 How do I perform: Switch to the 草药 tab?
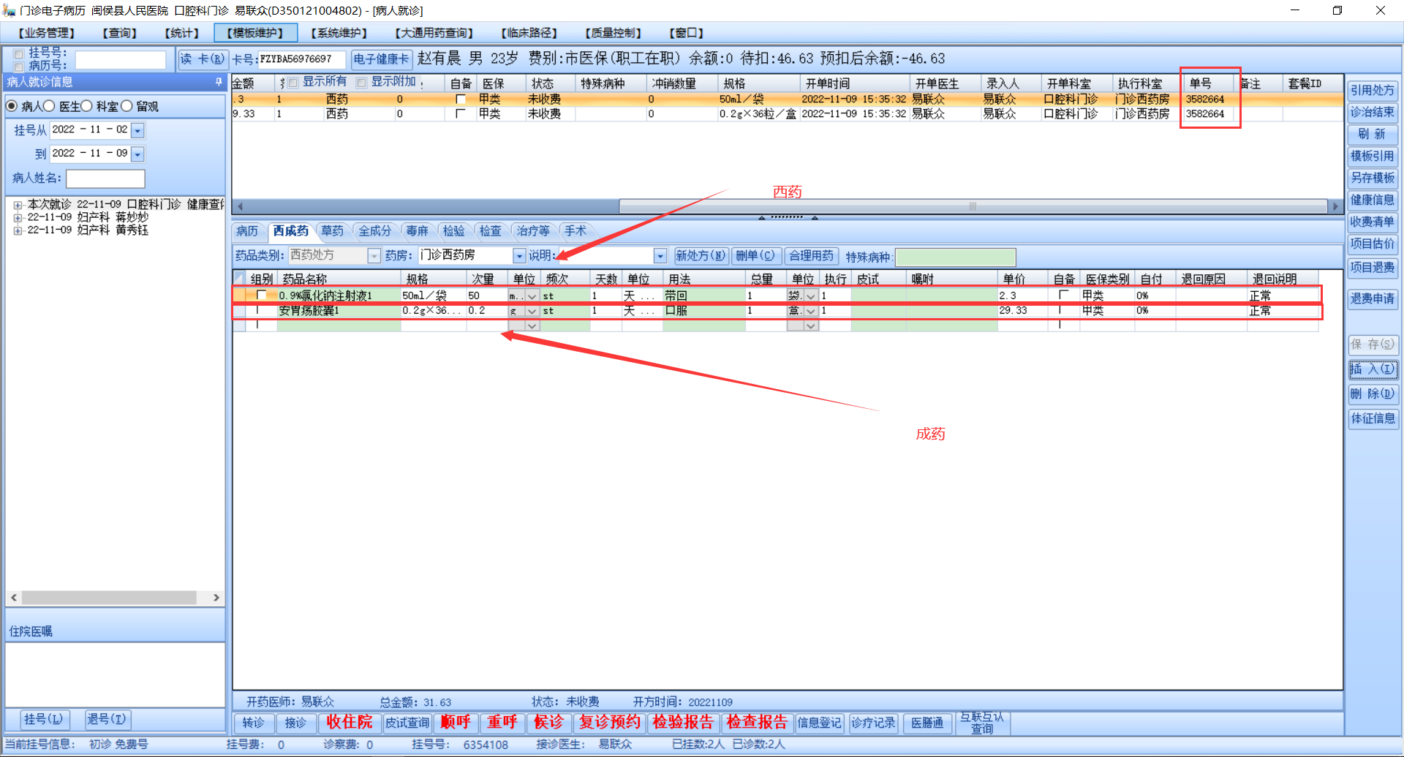click(x=332, y=231)
